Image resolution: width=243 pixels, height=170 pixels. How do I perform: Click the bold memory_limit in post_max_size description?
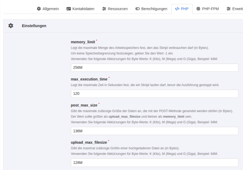pos(174,116)
